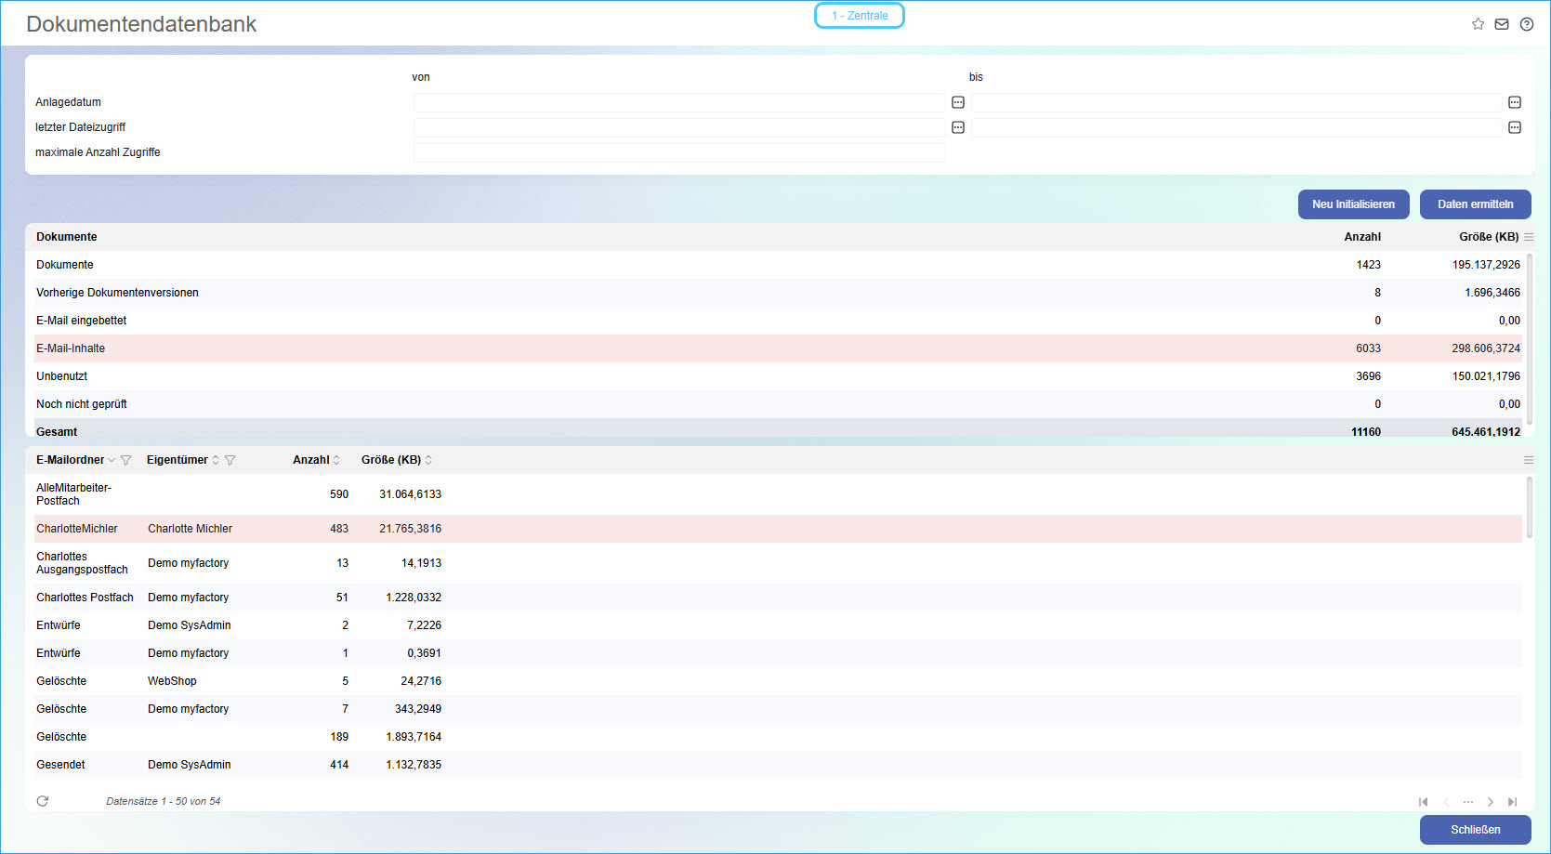
Task: Jump to the last page of records
Action: (x=1512, y=802)
